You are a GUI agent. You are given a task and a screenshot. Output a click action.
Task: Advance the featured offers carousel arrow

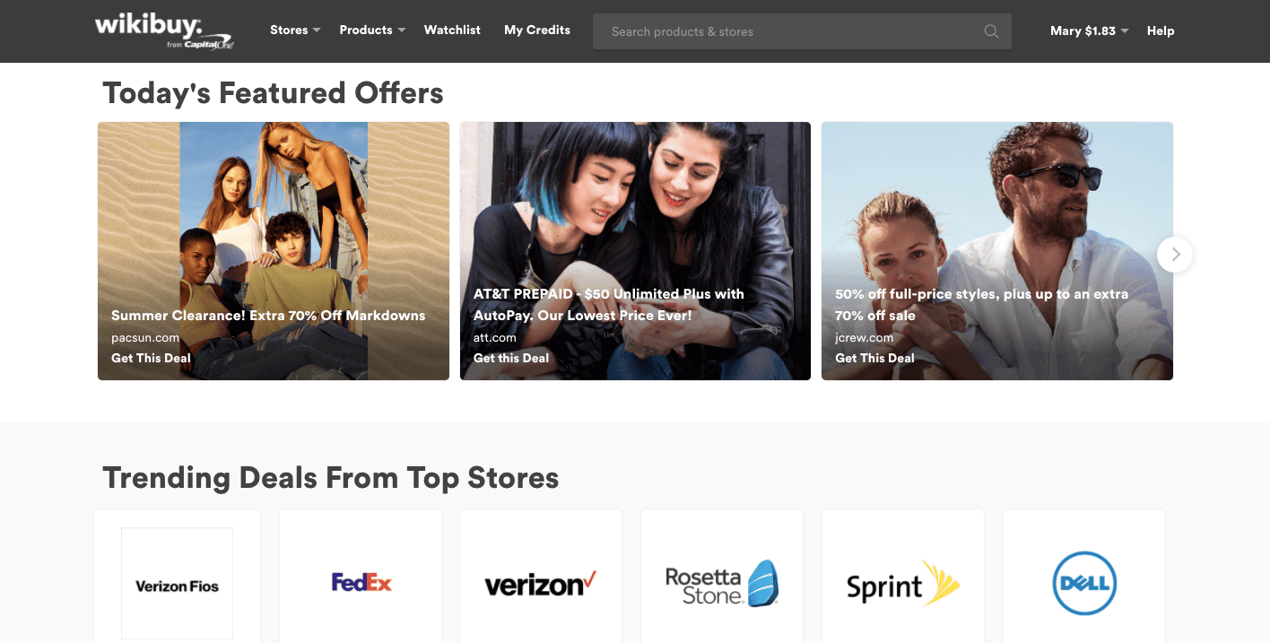[x=1175, y=255]
